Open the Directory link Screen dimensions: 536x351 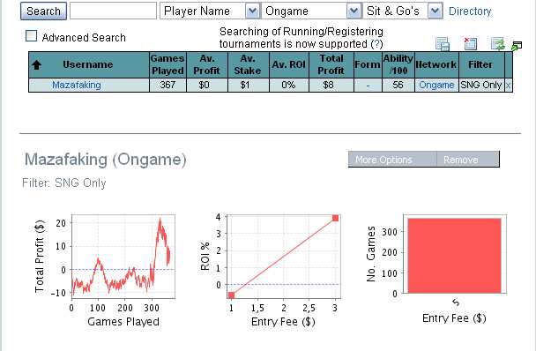[x=470, y=11]
